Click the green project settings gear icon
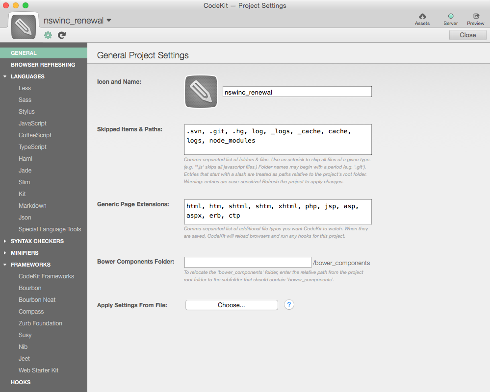 click(48, 35)
